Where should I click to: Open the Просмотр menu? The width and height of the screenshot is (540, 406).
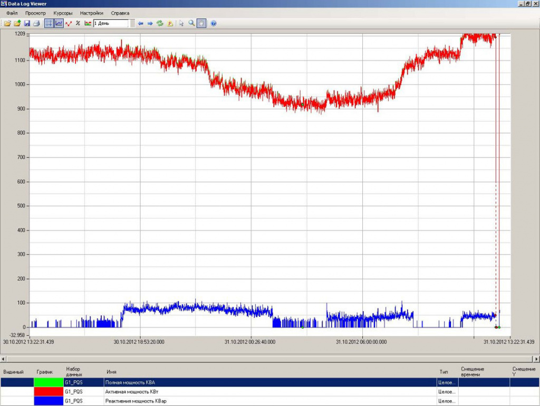click(35, 13)
